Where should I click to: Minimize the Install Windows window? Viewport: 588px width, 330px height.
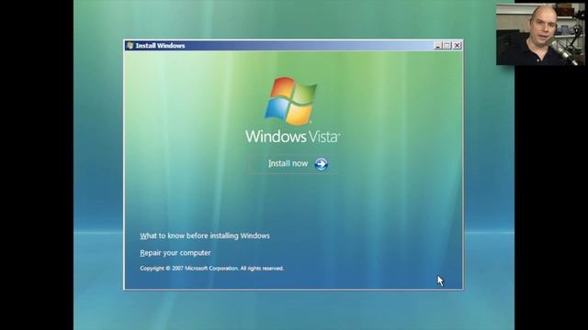pyautogui.click(x=437, y=46)
